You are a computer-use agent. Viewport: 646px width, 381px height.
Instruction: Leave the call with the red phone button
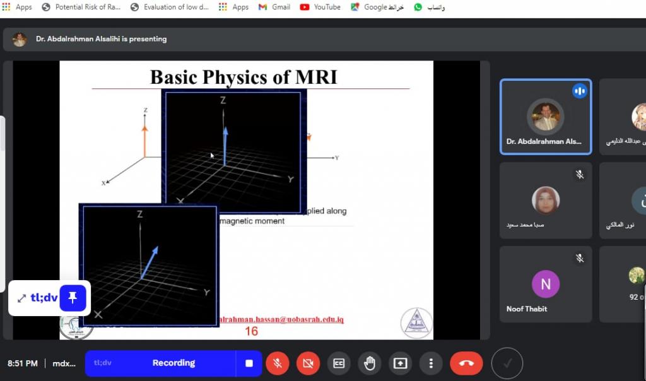tap(466, 363)
